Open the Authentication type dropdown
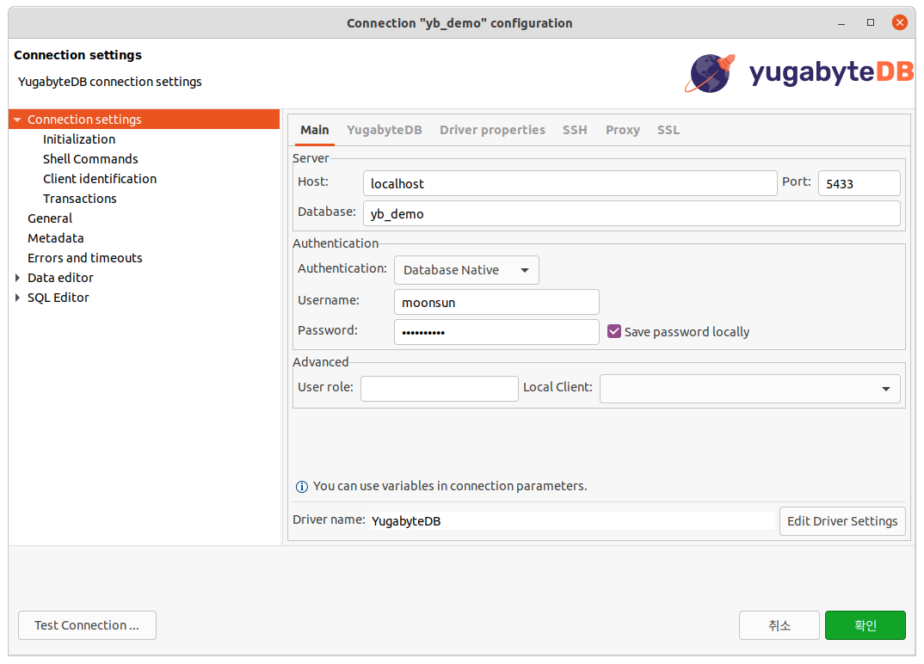This screenshot has width=924, height=664. coord(466,270)
